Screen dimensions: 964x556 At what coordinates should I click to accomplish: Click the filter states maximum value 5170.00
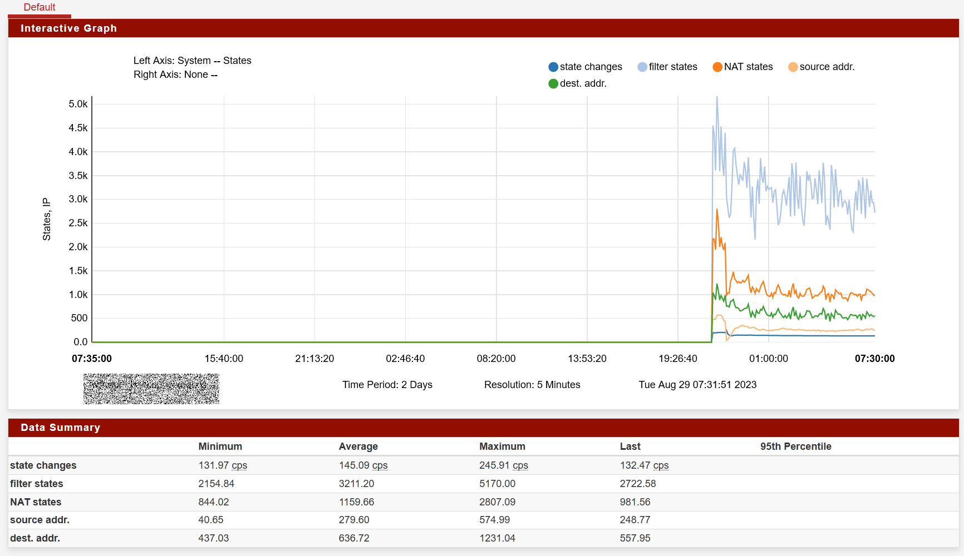[498, 484]
